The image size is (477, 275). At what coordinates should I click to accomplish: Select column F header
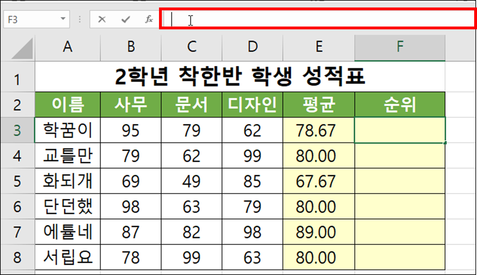pos(399,47)
